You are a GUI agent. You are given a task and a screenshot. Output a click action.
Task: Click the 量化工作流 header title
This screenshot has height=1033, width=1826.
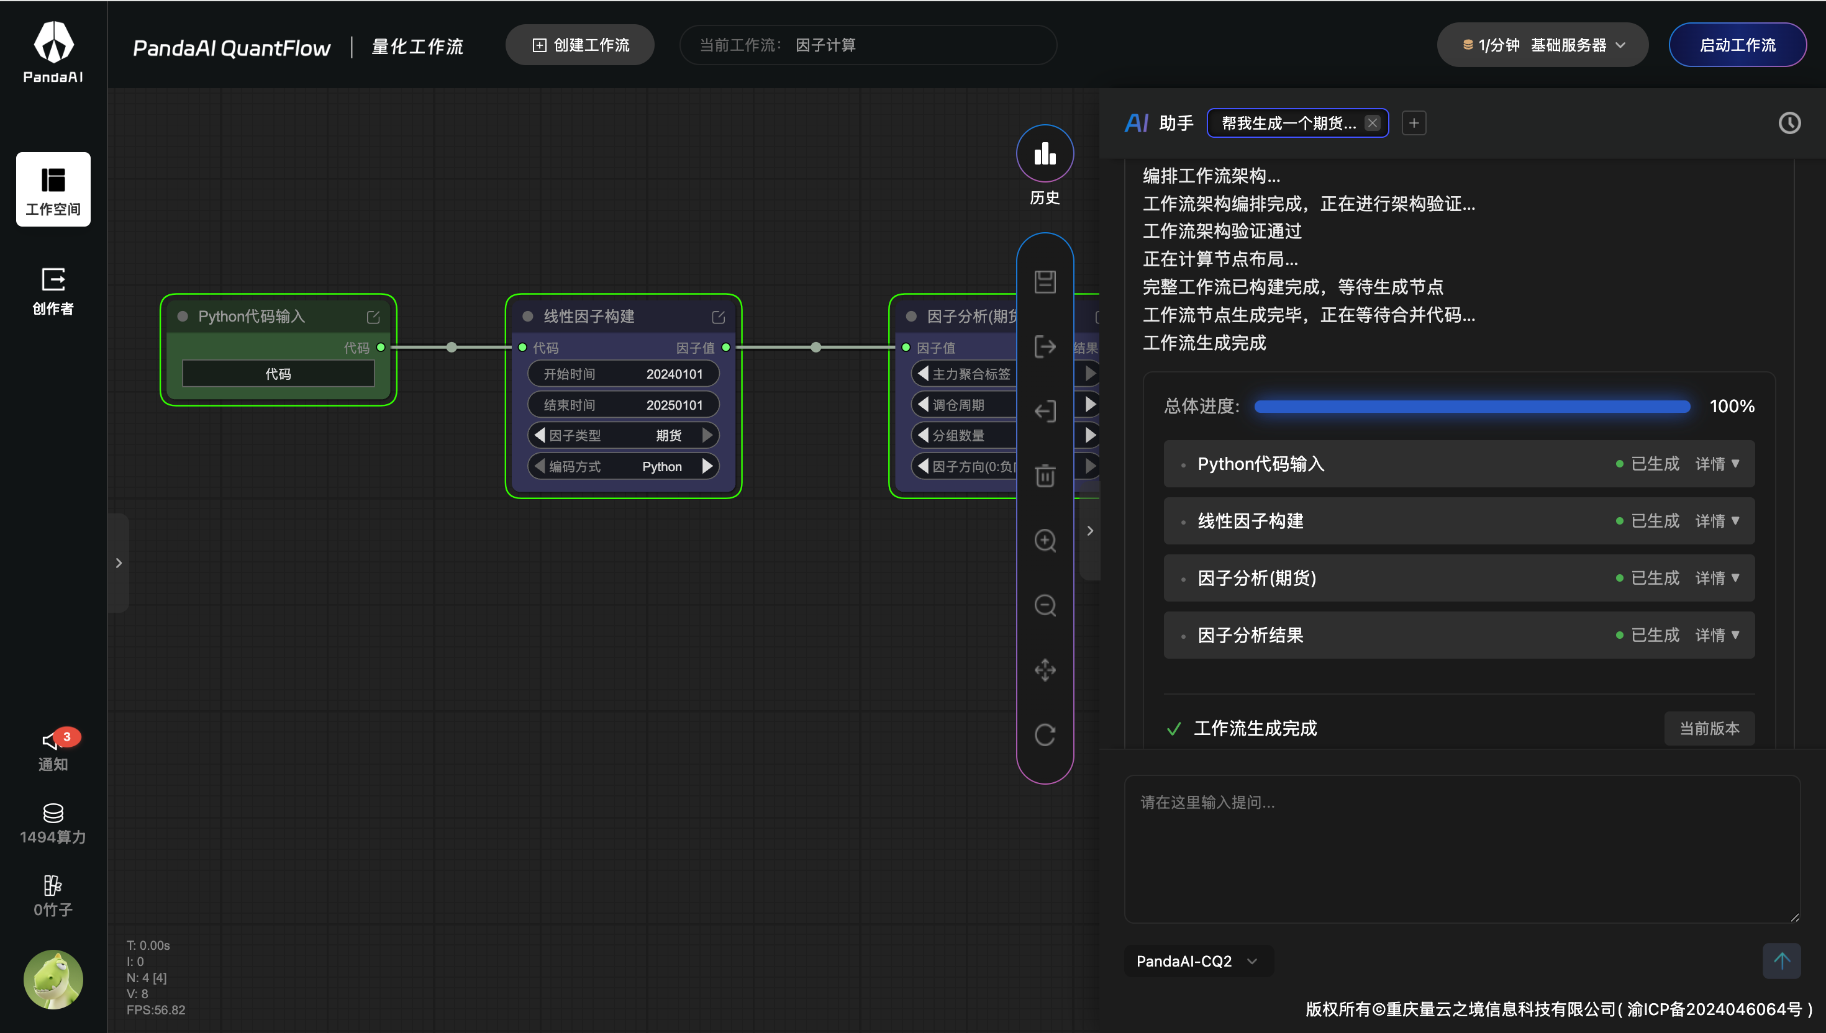(x=417, y=47)
